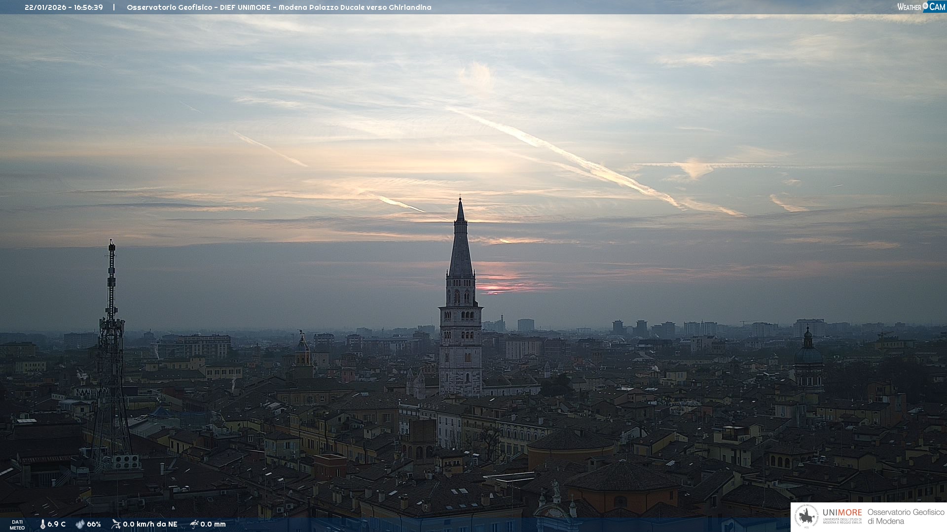The height and width of the screenshot is (532, 947).
Task: Click the wind anemometer icon
Action: 116,524
